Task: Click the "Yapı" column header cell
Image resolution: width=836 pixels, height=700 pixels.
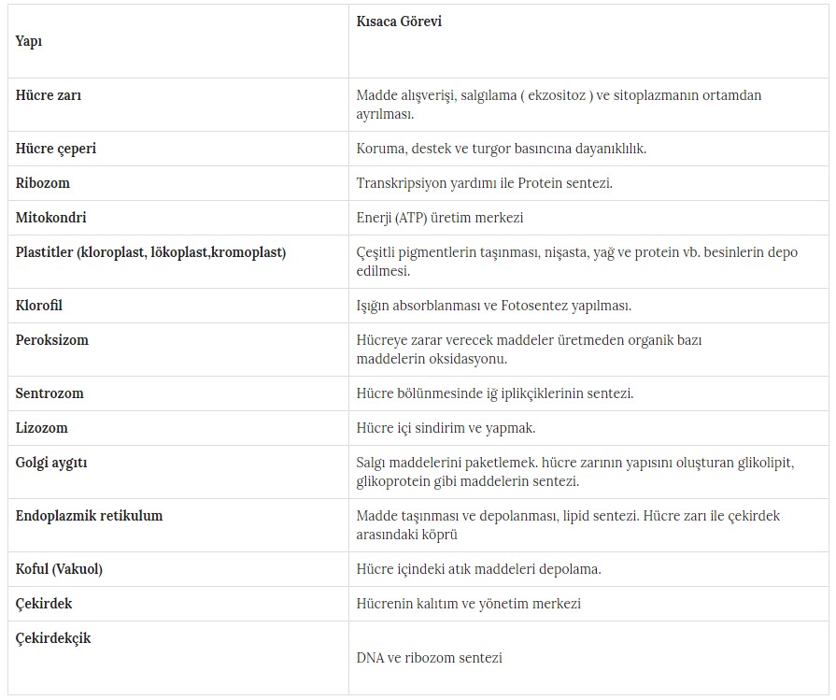Action: pyautogui.click(x=29, y=41)
